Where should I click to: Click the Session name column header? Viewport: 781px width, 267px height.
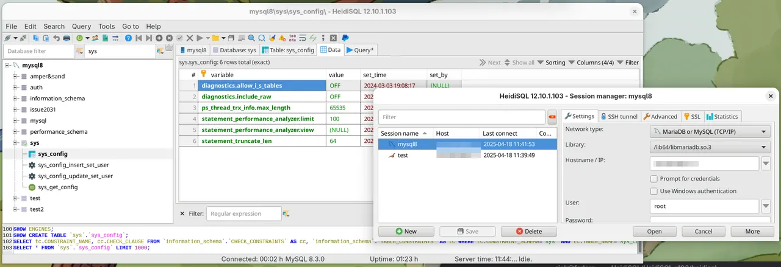click(x=406, y=133)
